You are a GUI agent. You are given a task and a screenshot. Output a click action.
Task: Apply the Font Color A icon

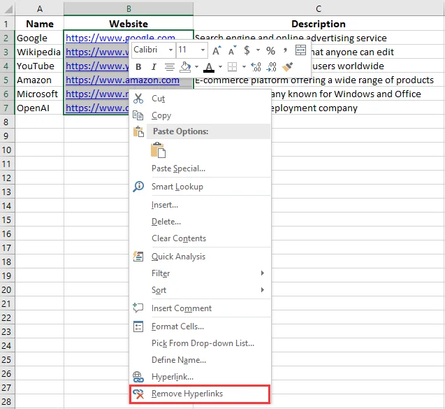(209, 67)
